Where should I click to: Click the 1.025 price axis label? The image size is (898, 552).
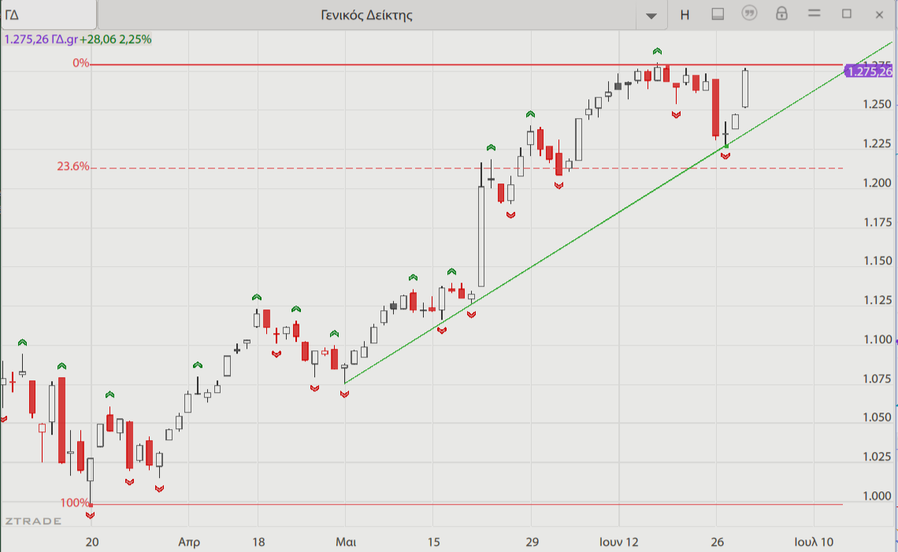pyautogui.click(x=878, y=457)
